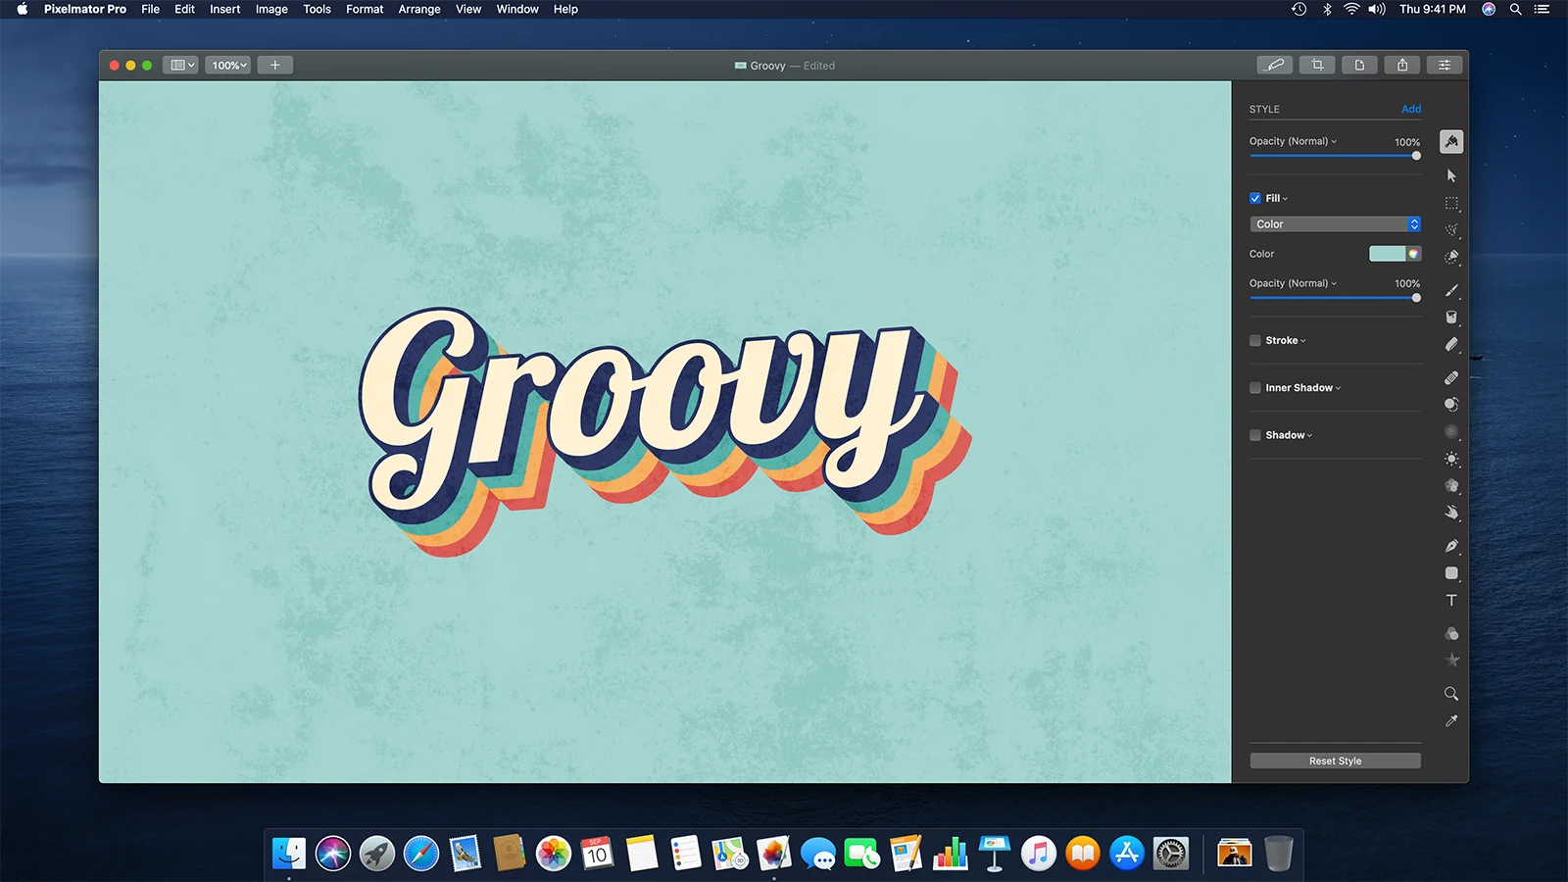Pick the Color Picker eyedropper tool
The image size is (1568, 882).
click(x=1451, y=720)
